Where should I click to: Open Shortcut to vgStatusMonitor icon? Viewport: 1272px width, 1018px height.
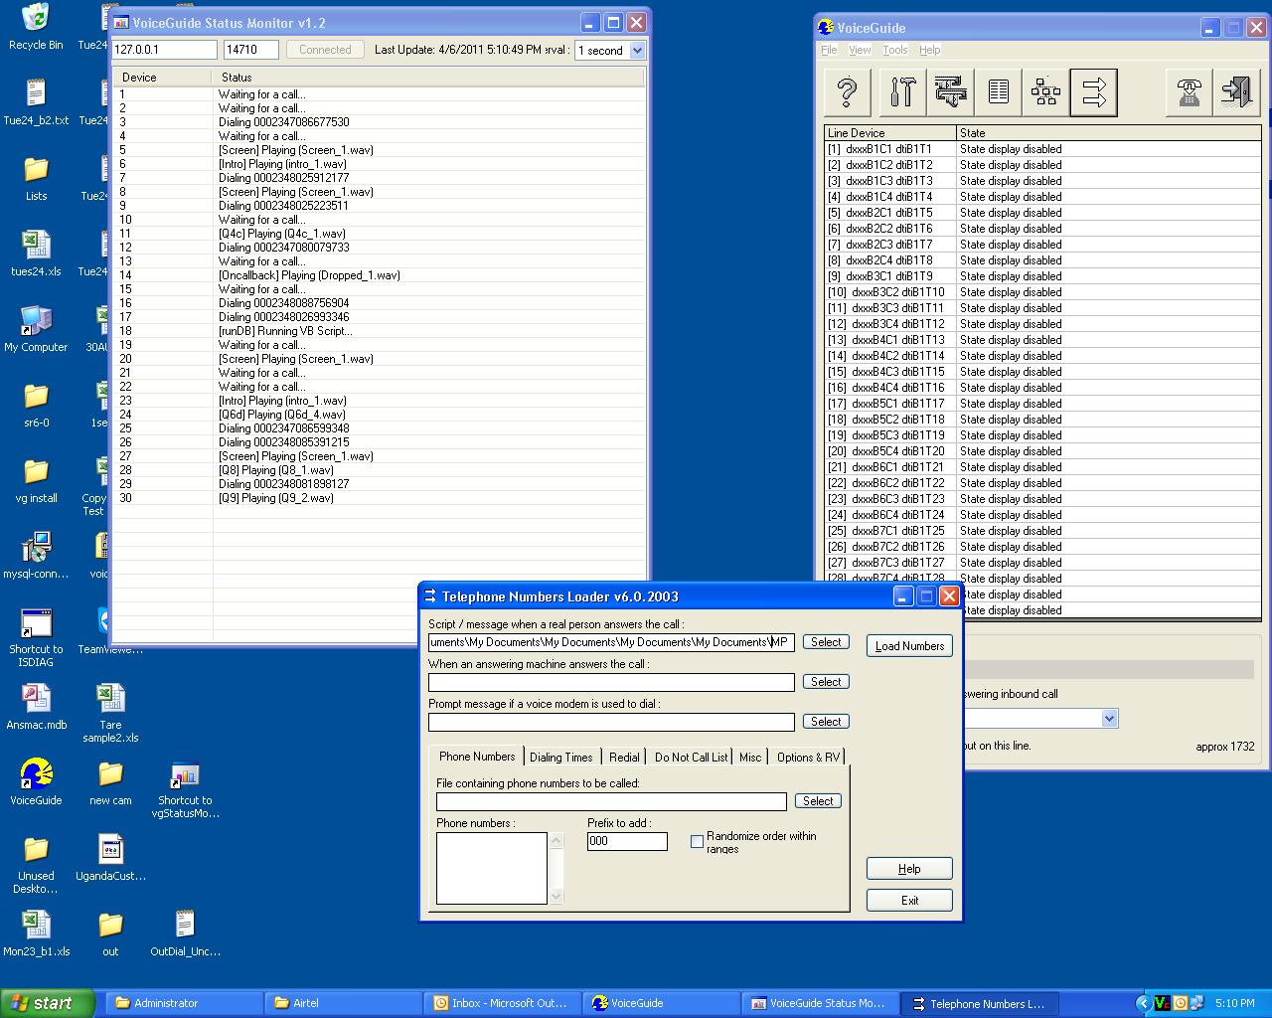(x=185, y=789)
